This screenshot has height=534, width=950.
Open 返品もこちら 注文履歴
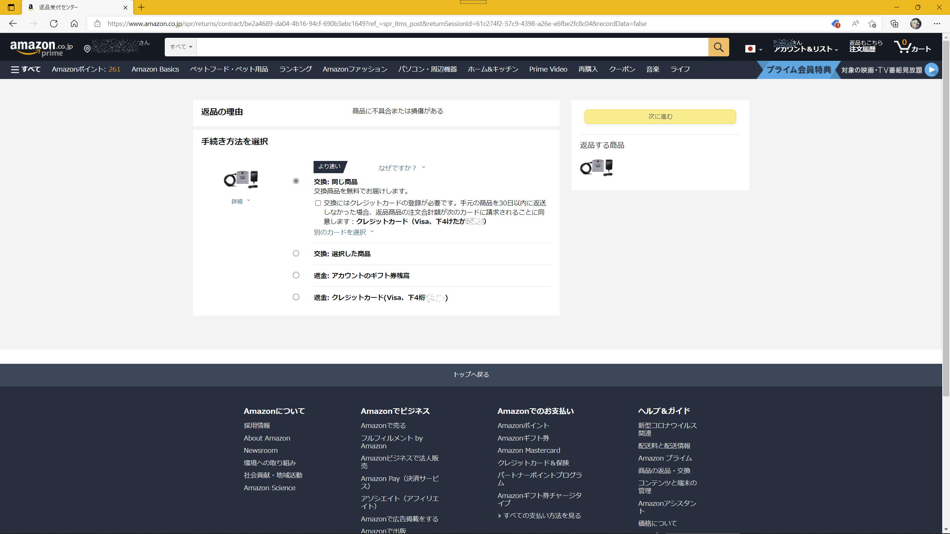point(866,46)
